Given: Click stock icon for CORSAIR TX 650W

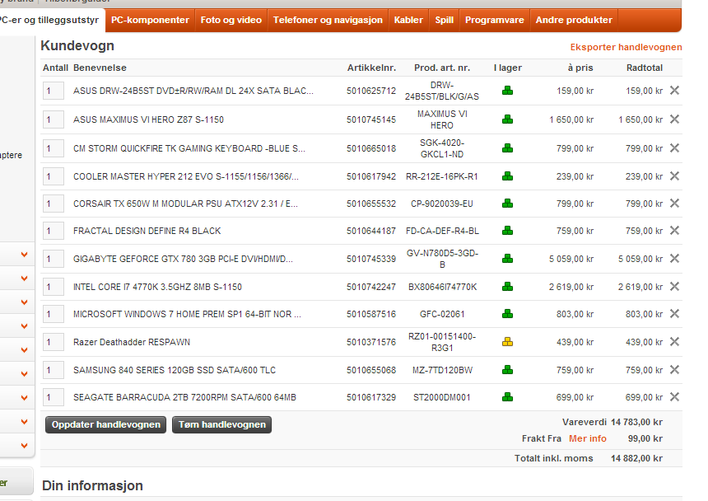Looking at the screenshot, I should click(507, 204).
